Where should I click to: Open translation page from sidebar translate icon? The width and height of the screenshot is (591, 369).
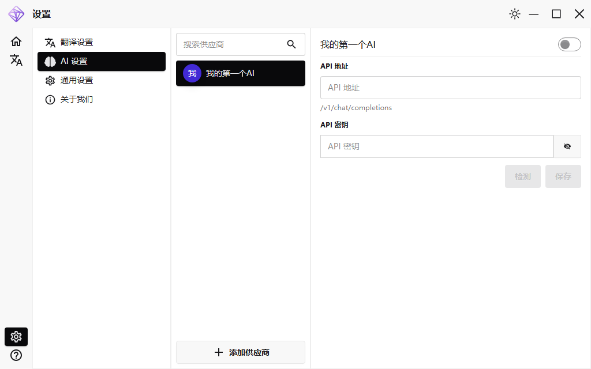[x=16, y=60]
